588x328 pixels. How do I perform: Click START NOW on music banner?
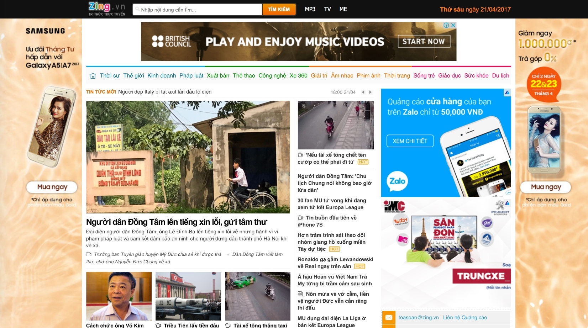point(424,41)
